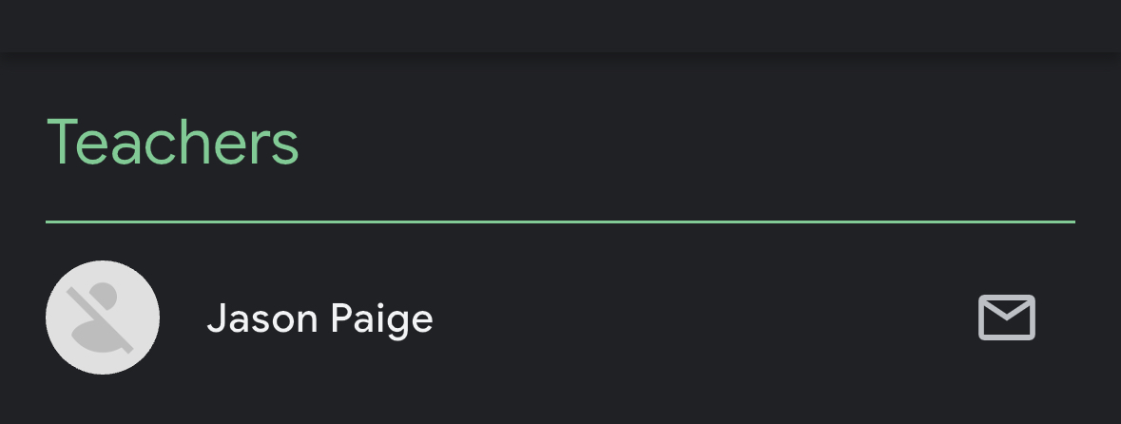Open Jason Paige's profile avatar
1121x424 pixels.
point(103,318)
